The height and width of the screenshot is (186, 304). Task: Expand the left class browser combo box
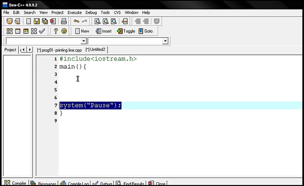coord(83,41)
